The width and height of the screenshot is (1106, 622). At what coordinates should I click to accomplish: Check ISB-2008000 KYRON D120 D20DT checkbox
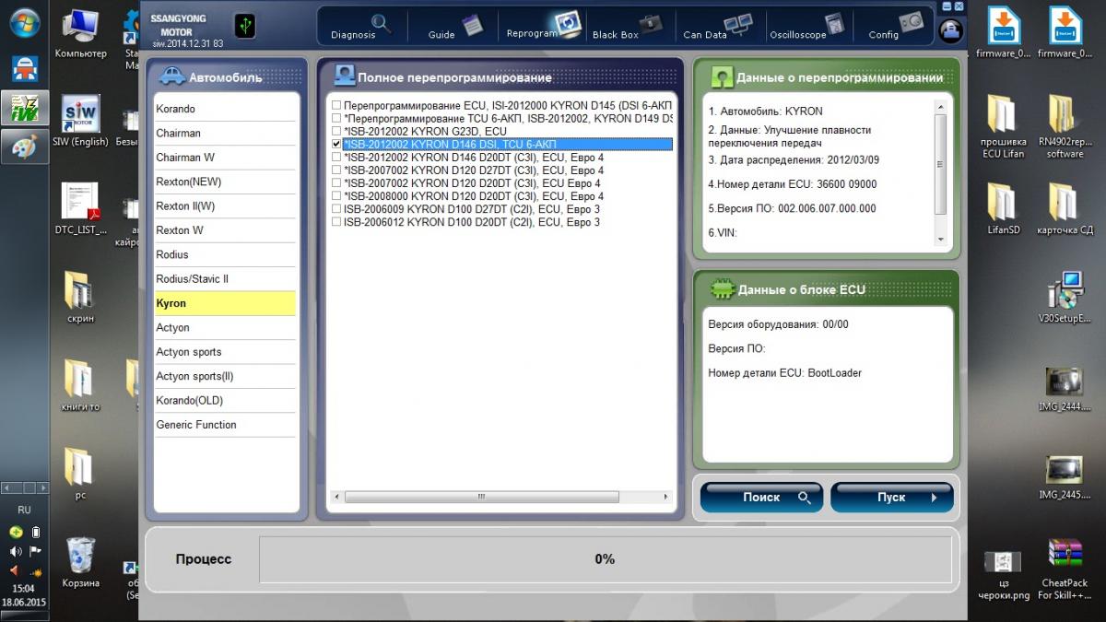tap(336, 196)
